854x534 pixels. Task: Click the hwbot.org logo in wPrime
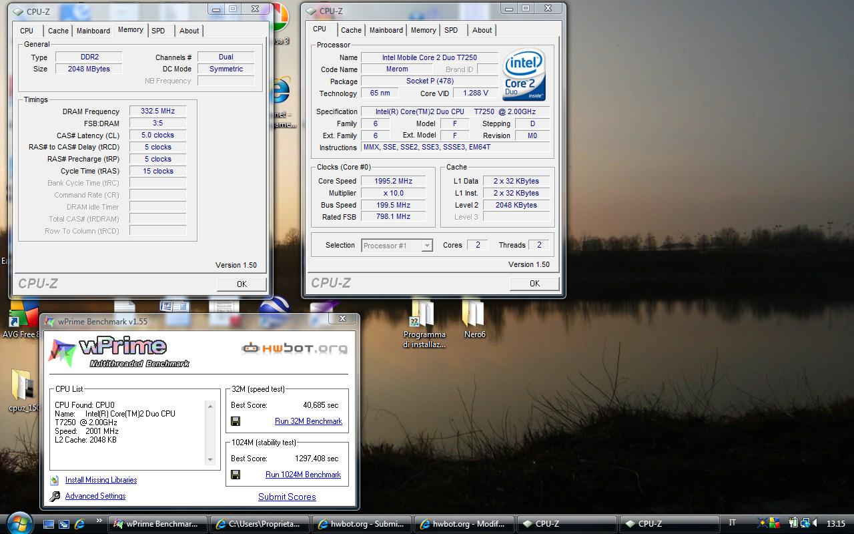294,348
